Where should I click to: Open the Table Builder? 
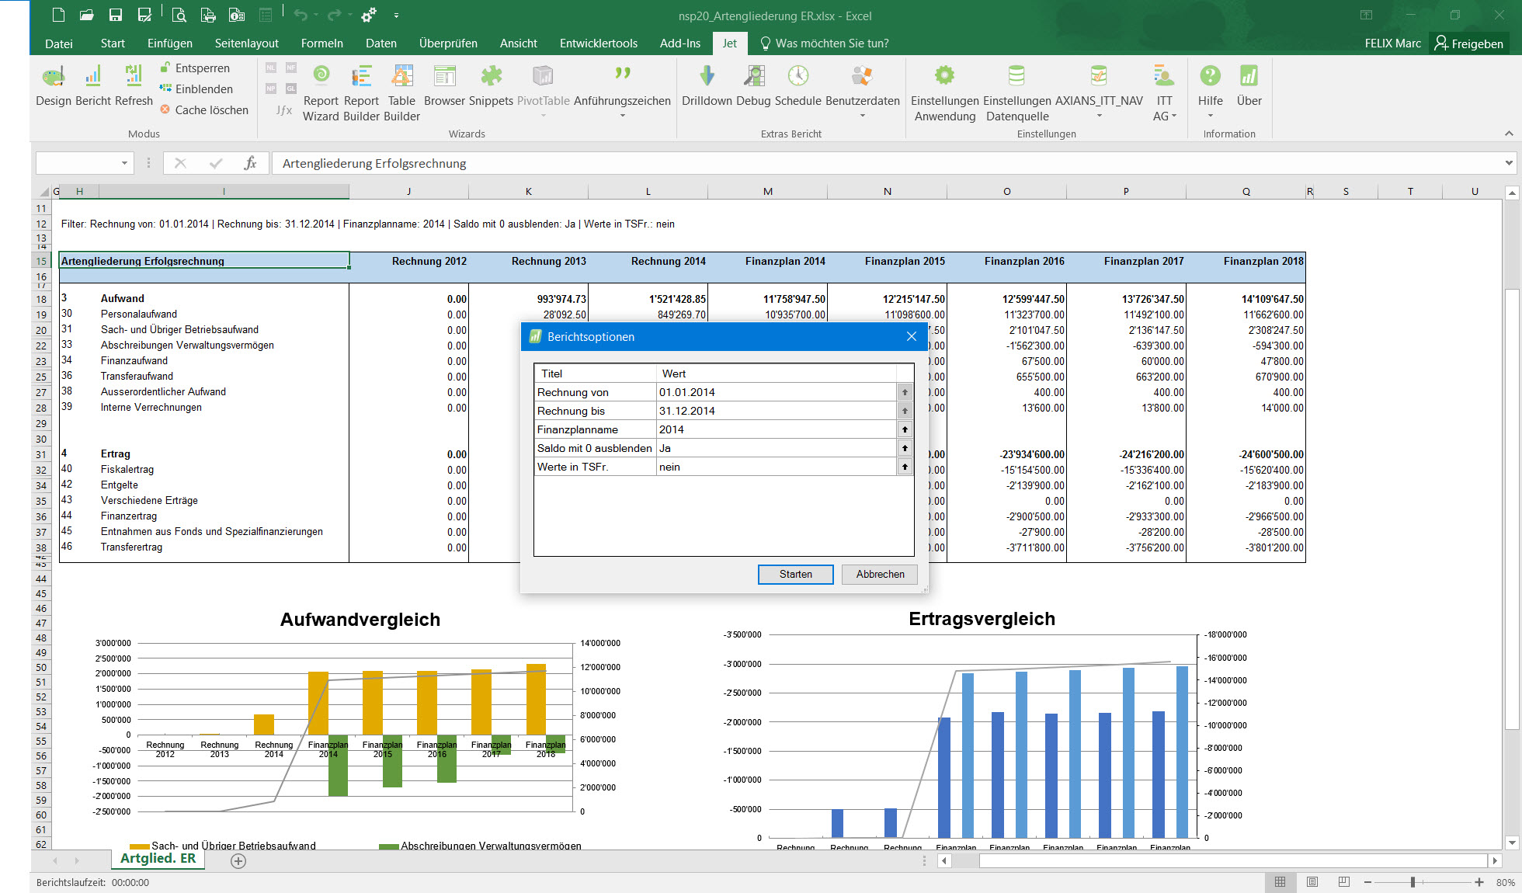click(x=401, y=92)
